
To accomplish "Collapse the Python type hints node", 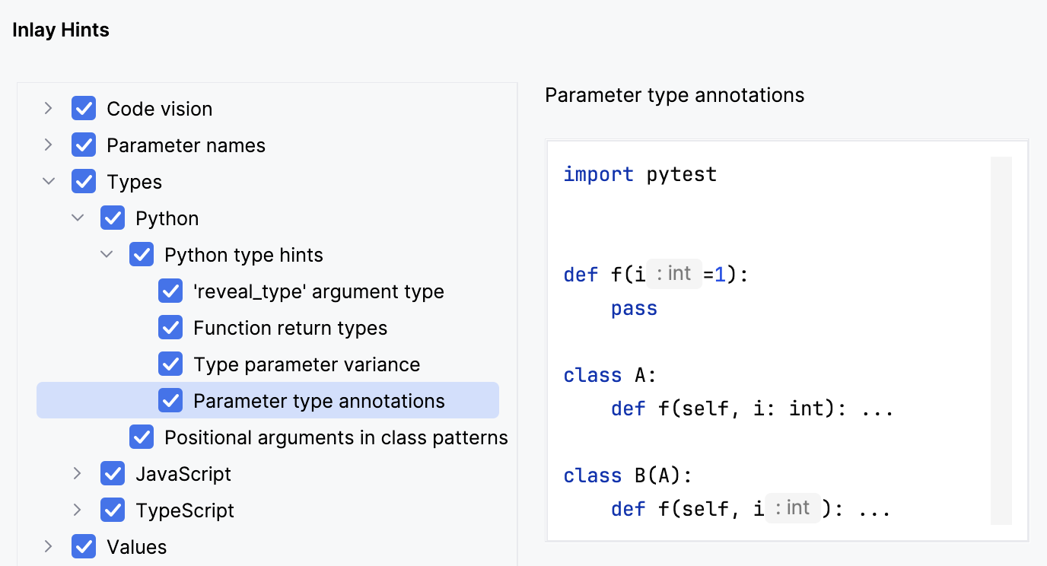I will point(107,255).
